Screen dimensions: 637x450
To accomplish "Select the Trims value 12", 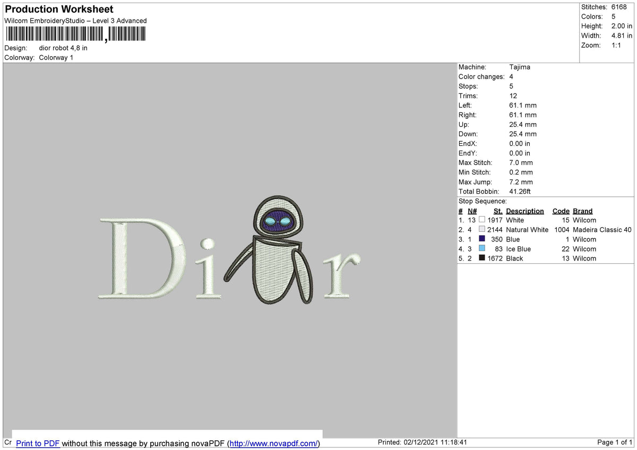I will (x=513, y=96).
